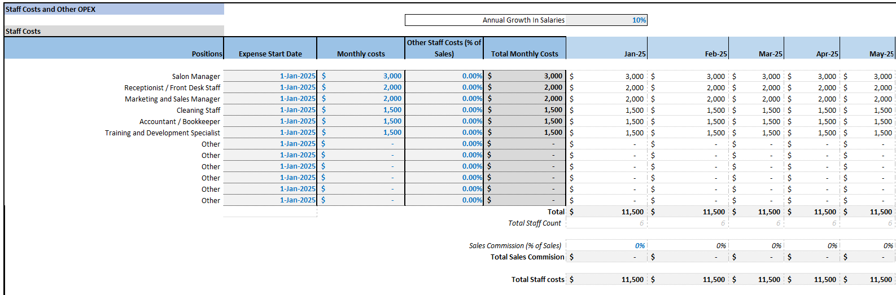Viewport: 896px width, 295px height.
Task: Select the Jan-25 Total 11,500 cell
Action: click(x=607, y=212)
